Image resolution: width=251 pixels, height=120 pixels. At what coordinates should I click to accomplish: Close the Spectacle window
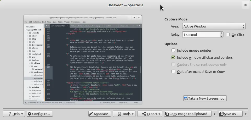click(245, 5)
